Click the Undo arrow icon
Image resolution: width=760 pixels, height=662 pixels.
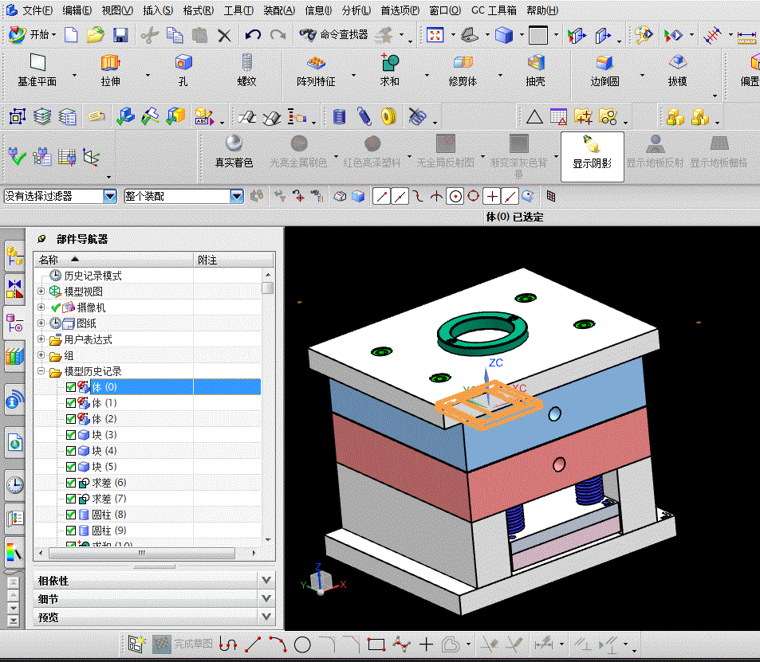pyautogui.click(x=253, y=35)
